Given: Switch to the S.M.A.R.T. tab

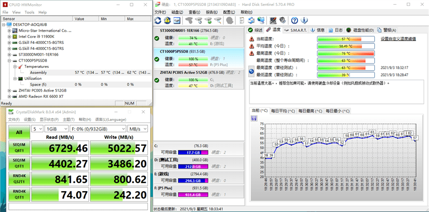Looking at the screenshot, I should click(295, 30).
